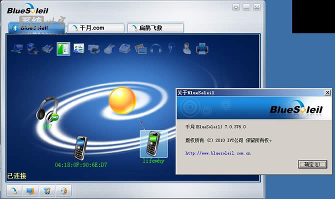
Task: Select the Fax service icon
Action: coord(125,48)
